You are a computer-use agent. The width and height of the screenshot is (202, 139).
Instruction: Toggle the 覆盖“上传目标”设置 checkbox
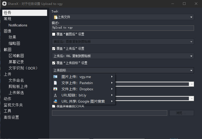point(54,63)
